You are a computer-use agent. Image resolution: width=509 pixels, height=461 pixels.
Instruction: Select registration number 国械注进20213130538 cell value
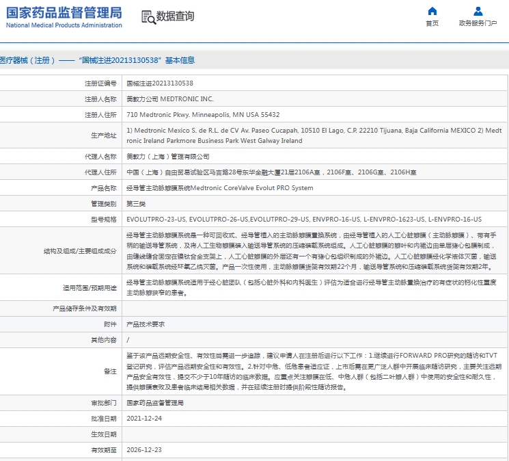[160, 83]
